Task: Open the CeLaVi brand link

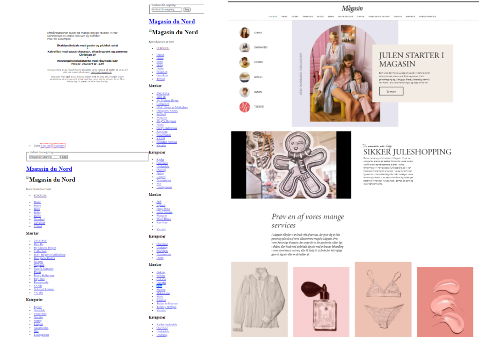Action: point(161,279)
